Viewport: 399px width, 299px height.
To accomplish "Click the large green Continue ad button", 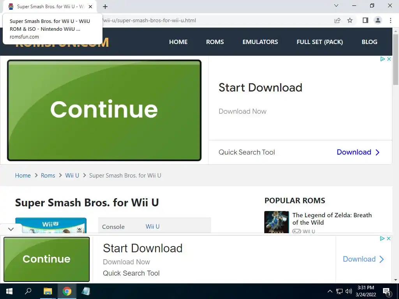I will click(104, 110).
